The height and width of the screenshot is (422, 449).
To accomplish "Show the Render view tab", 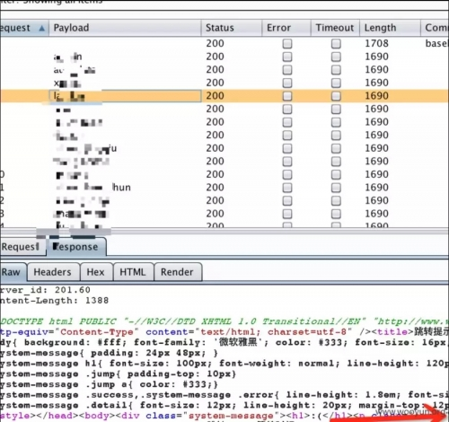I will pos(178,272).
